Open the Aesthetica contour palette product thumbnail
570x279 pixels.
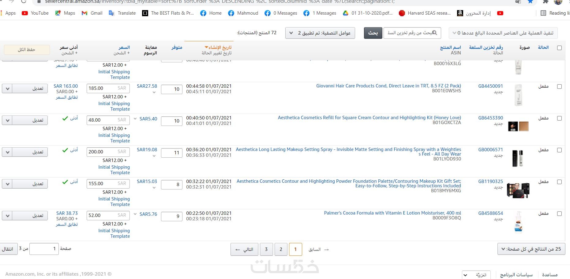(x=518, y=190)
